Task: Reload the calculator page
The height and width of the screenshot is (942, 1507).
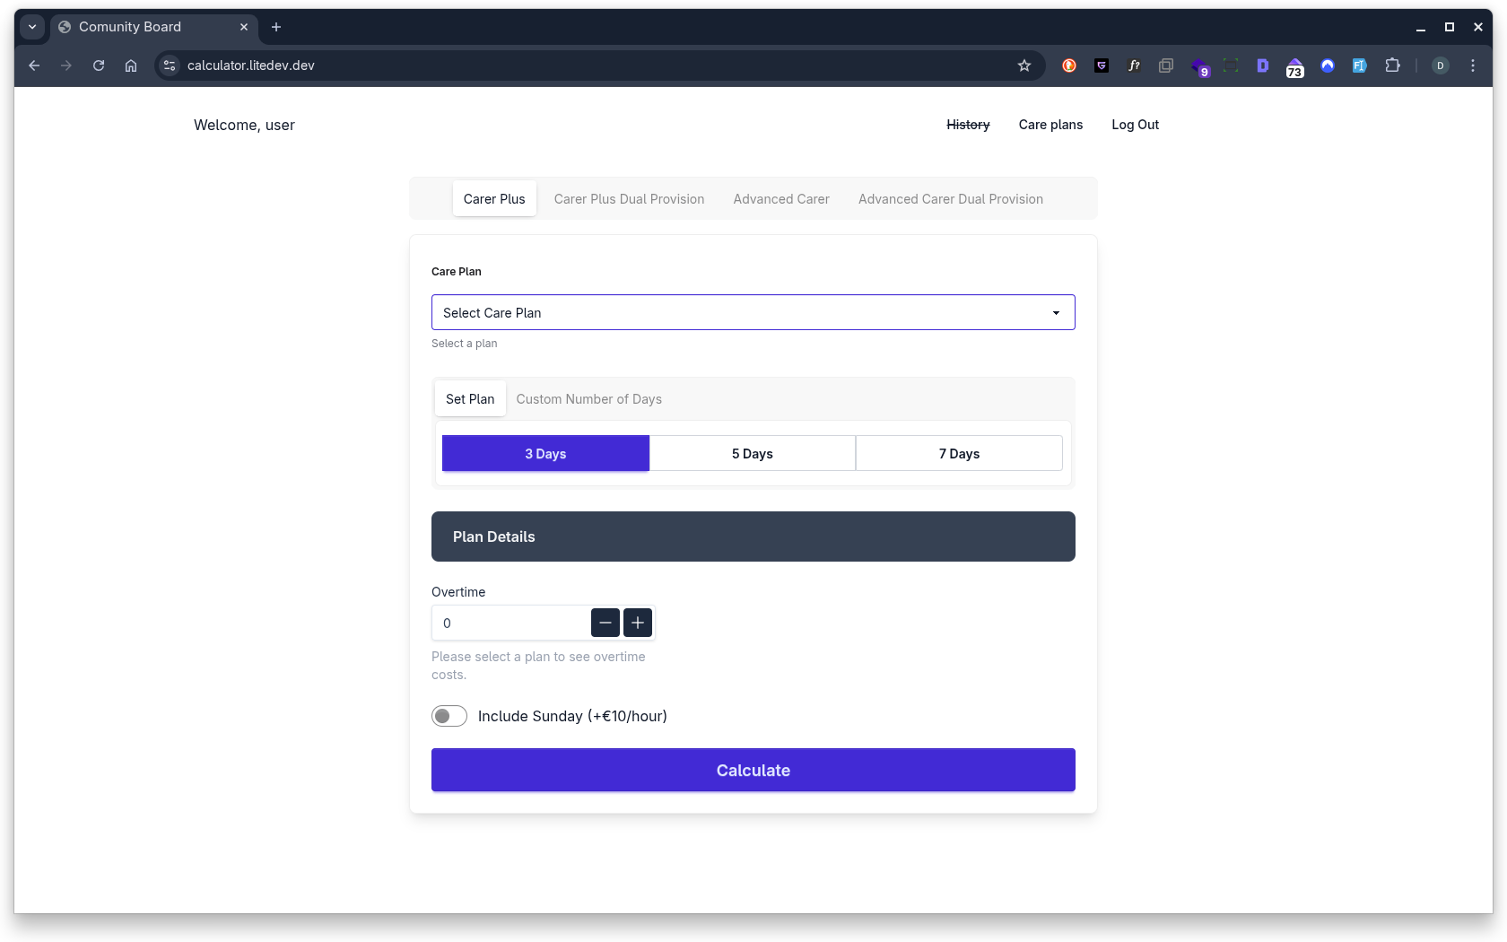Action: (x=99, y=65)
